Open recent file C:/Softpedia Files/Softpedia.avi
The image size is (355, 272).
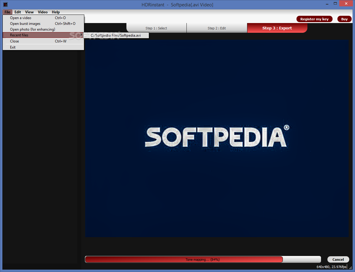coord(116,35)
